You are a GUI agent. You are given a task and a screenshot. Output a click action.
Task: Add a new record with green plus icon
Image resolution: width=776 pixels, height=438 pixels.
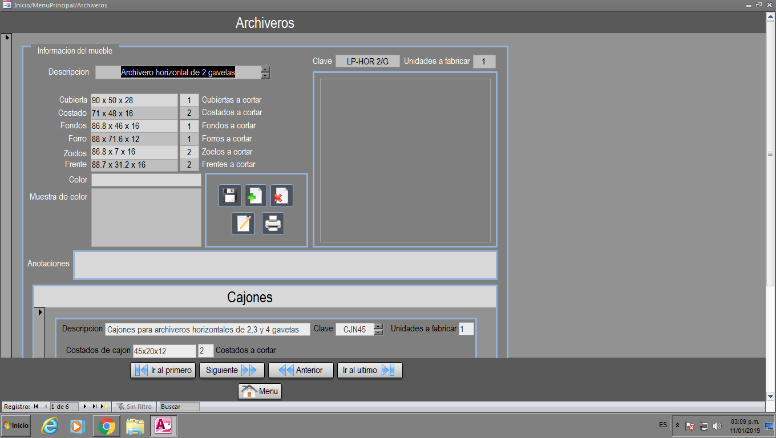click(256, 196)
